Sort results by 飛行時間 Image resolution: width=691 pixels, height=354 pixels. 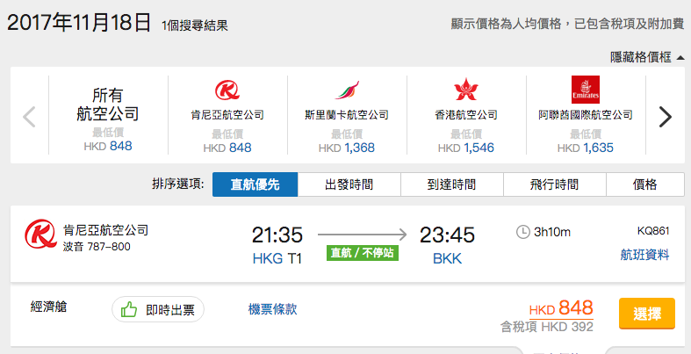pos(554,184)
